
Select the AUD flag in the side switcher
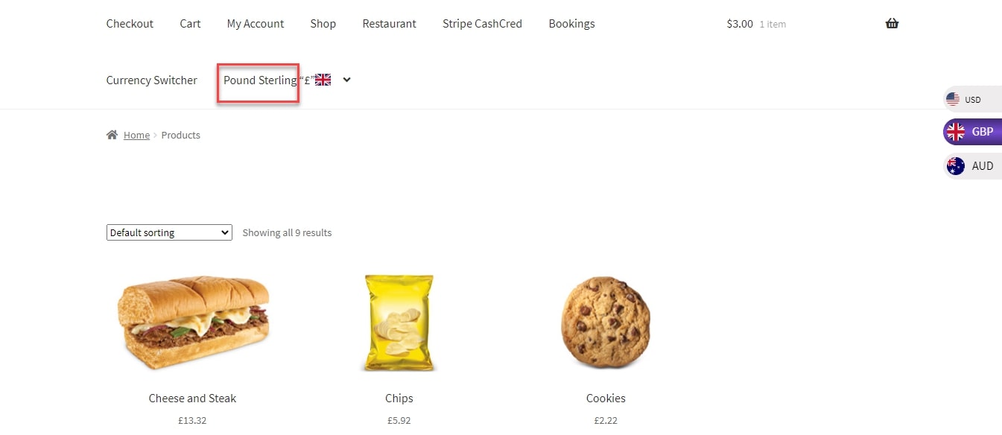(x=955, y=166)
